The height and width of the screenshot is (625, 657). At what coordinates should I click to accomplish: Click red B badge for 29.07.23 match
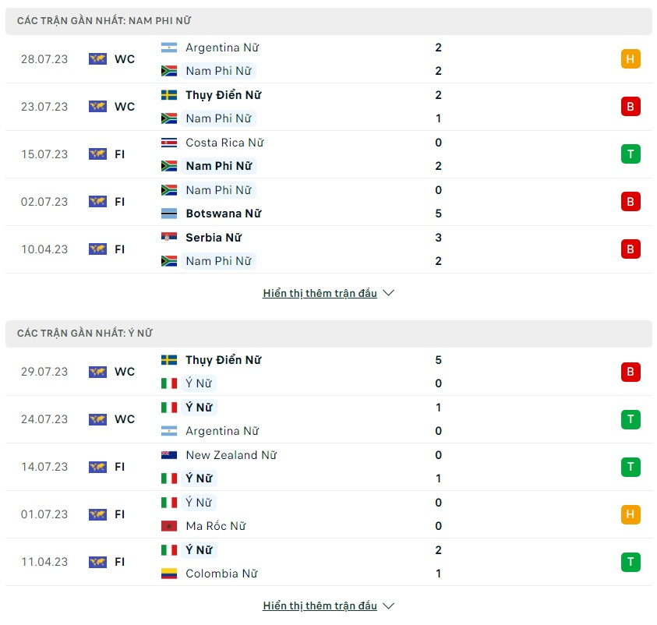pos(631,372)
